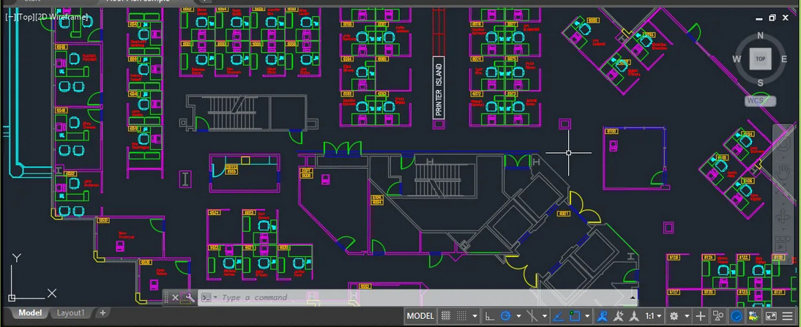Toggle ortho mode restriction
801x327 pixels.
[490, 316]
